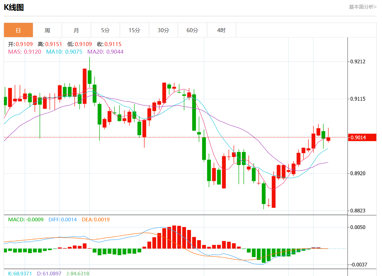
Task: Click the red 0.9014 current price label
Action: click(x=362, y=138)
